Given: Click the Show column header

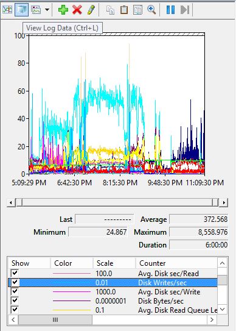Looking at the screenshot, I should click(29, 263).
